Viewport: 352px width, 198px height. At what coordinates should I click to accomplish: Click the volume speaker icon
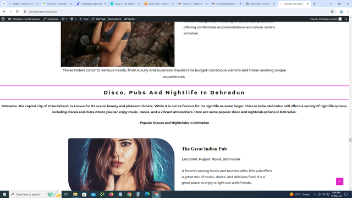pos(324,194)
